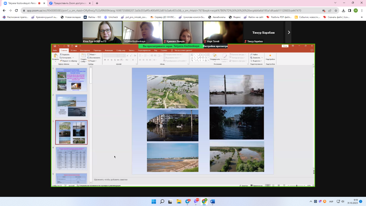Toggle the Заметки notes pane
This screenshot has width=366, height=206.
coord(244,186)
